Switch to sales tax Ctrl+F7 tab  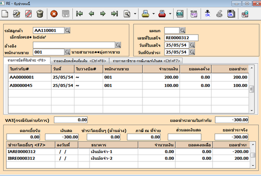146,61
